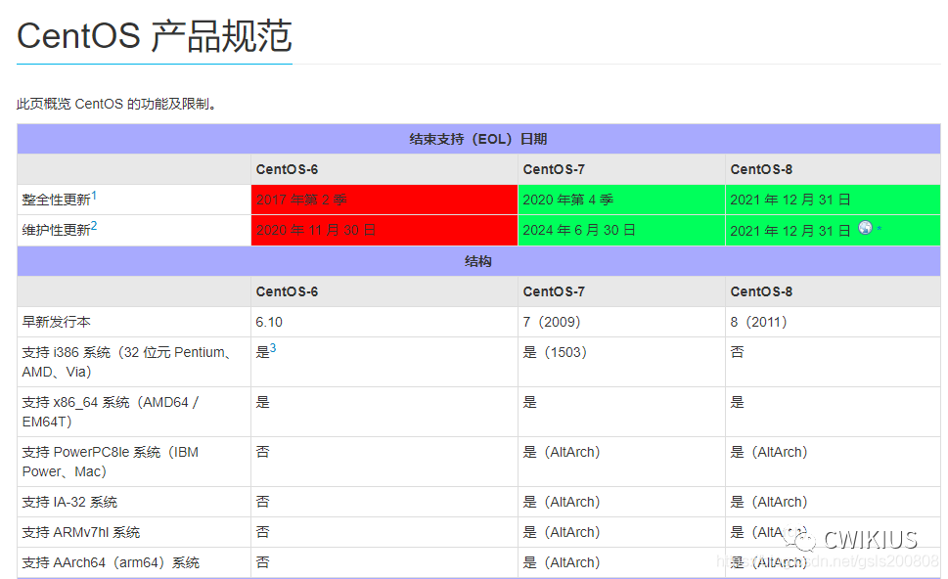The width and height of the screenshot is (948, 579).
Task: Open footnote link 2 next to 维护性更新
Action: (95, 225)
